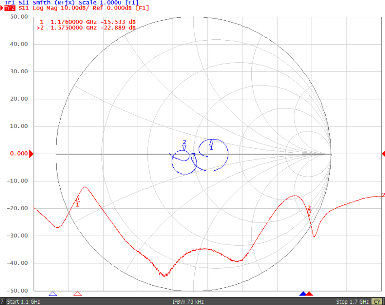Click the solid red marker triangle on frequency axis

(x=309, y=294)
